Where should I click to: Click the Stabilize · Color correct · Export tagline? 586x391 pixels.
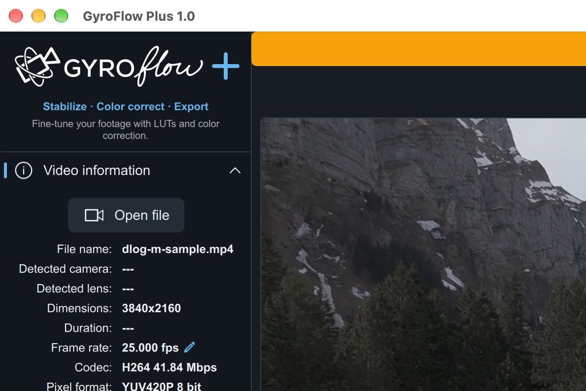126,107
